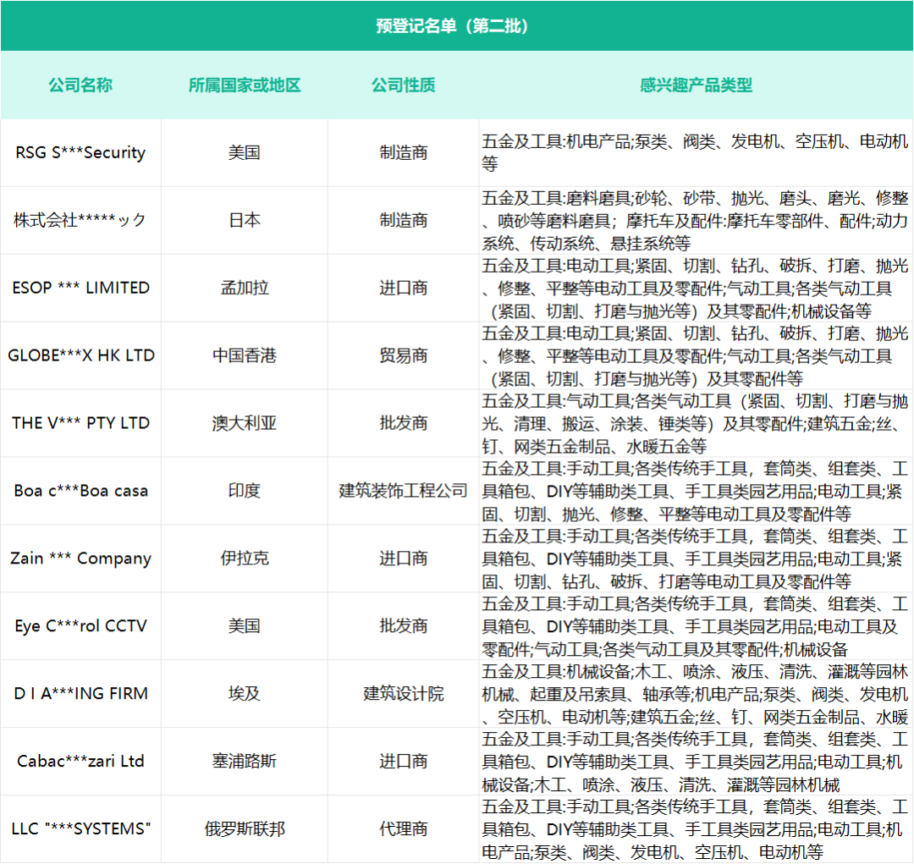Select the 所属国家或地区 column header

coord(244,85)
